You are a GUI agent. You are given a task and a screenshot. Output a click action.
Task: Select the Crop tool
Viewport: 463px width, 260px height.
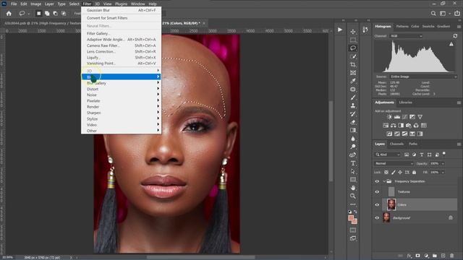click(353, 64)
